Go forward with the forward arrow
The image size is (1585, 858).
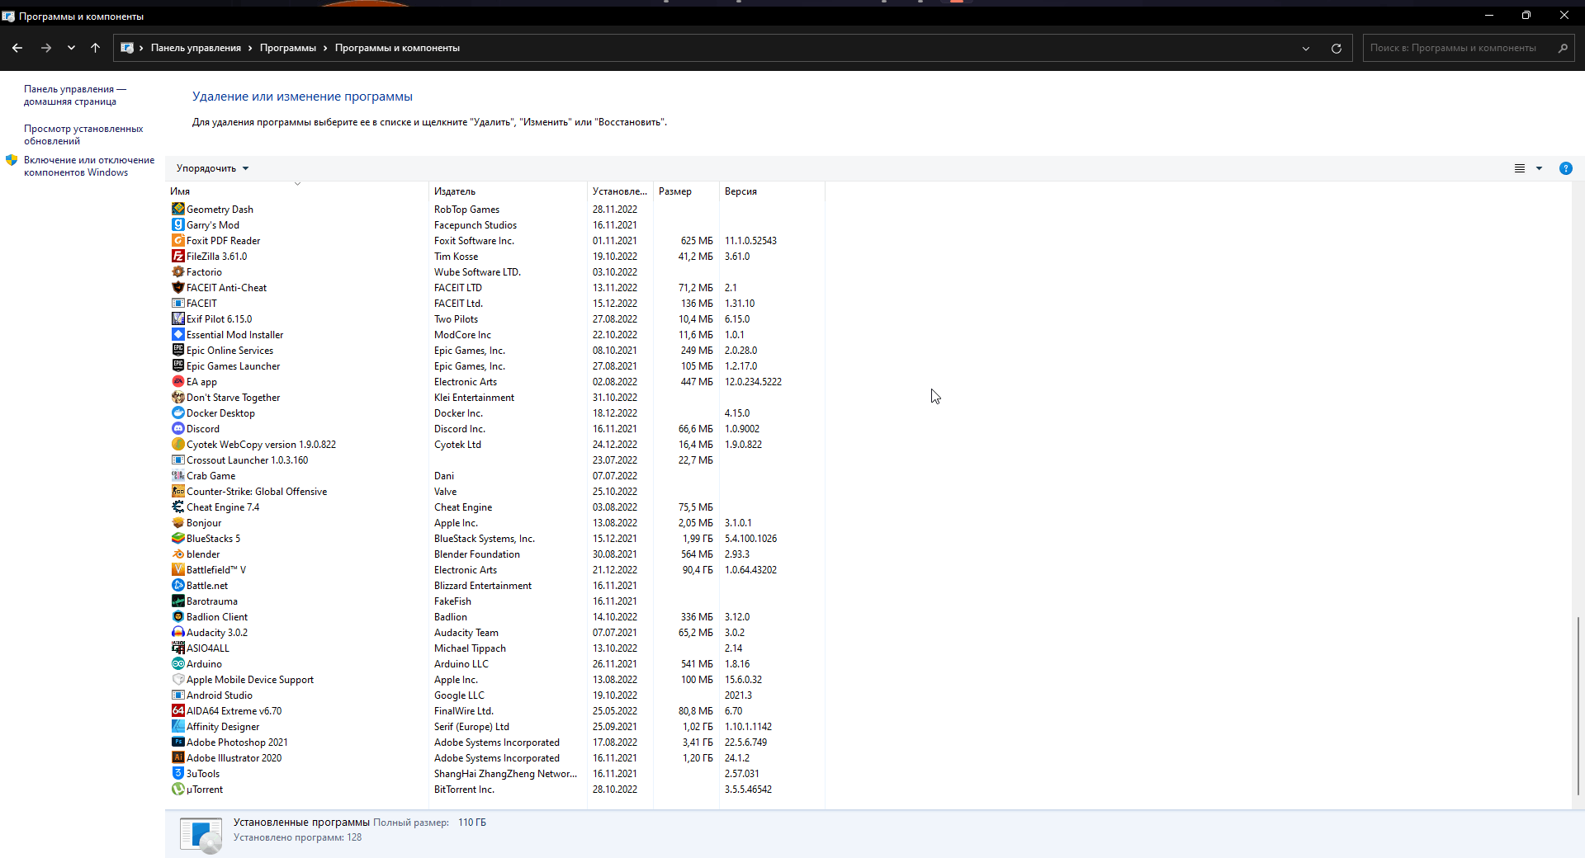tap(46, 48)
